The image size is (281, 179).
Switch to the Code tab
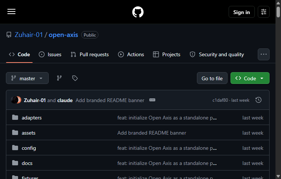[19, 54]
